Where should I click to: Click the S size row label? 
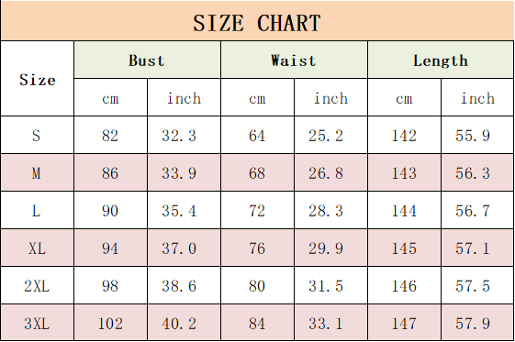(37, 135)
